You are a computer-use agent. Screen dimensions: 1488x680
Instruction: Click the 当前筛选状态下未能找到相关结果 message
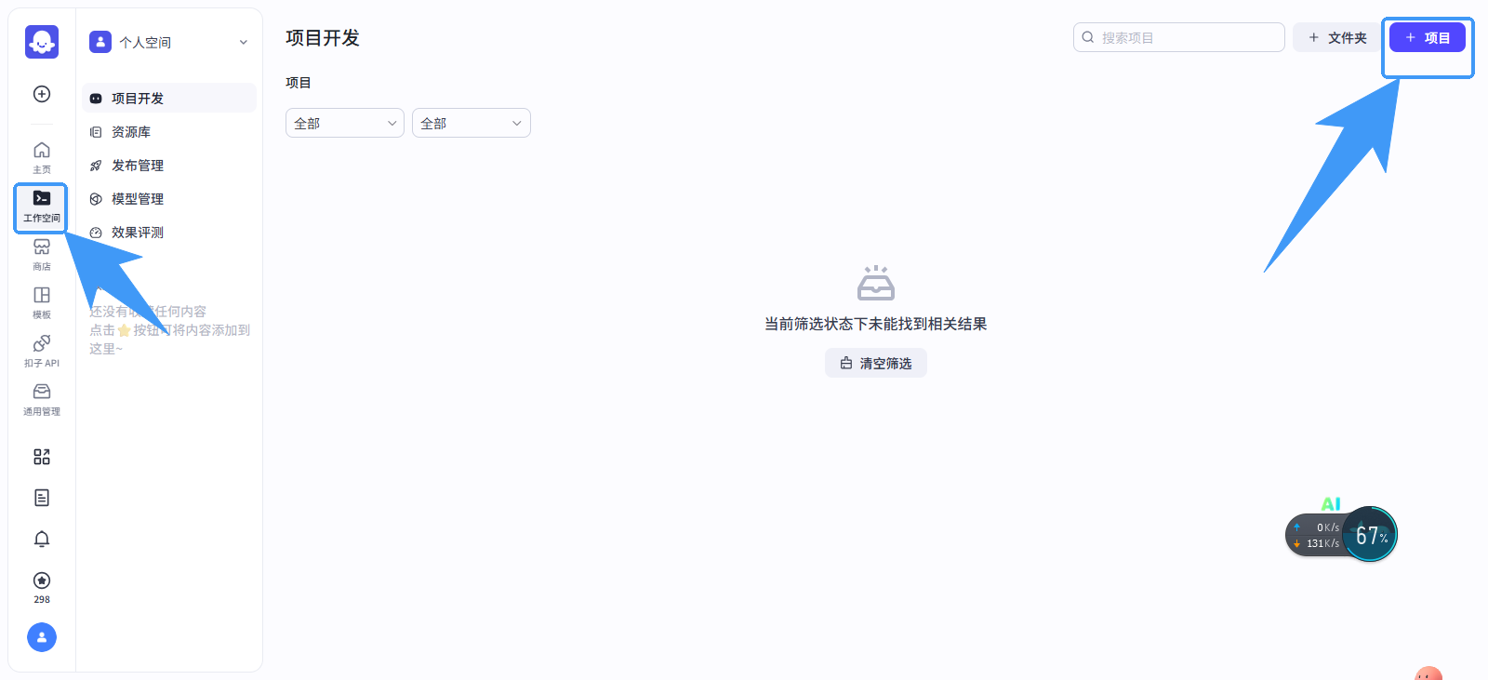(876, 324)
